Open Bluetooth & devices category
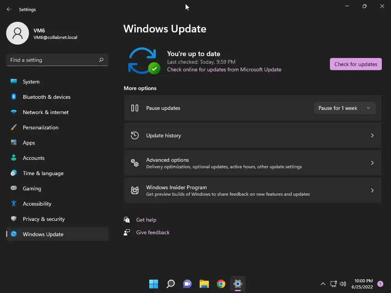The image size is (391, 293). pyautogui.click(x=57, y=97)
